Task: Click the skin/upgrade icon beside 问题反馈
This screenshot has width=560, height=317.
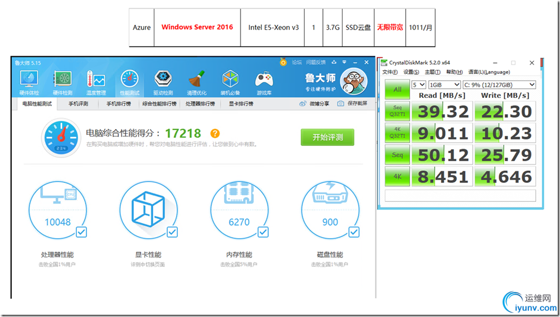Action: pos(334,62)
